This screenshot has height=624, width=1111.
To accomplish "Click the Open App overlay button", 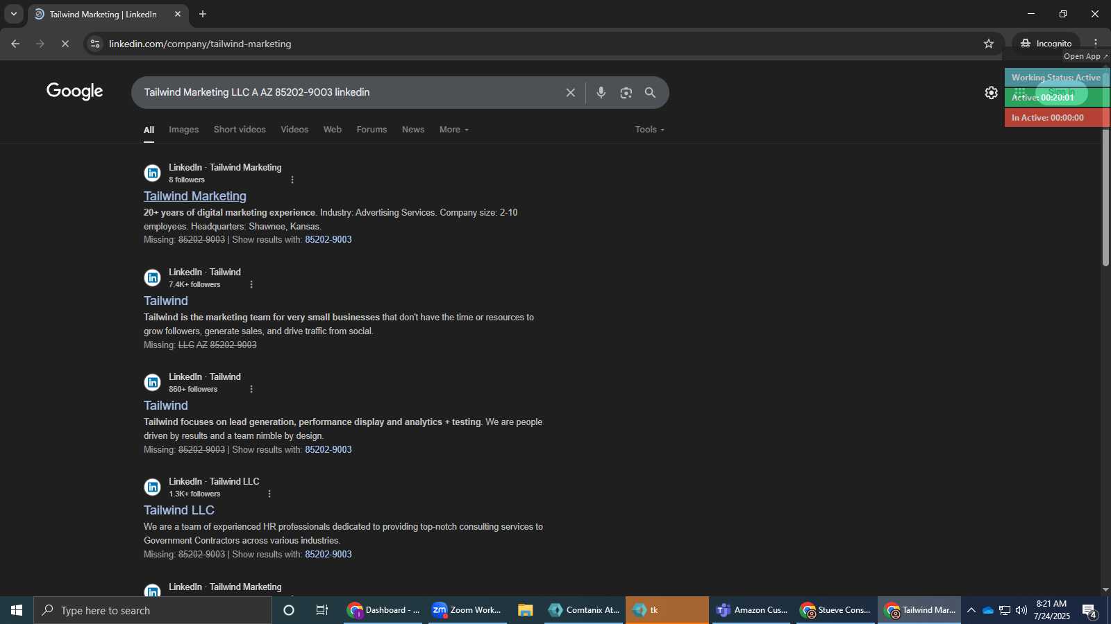I will [1086, 56].
